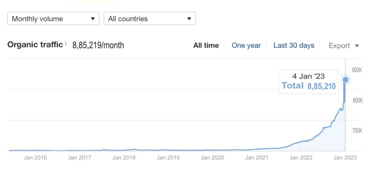Click the 800K y-axis label

point(357,101)
